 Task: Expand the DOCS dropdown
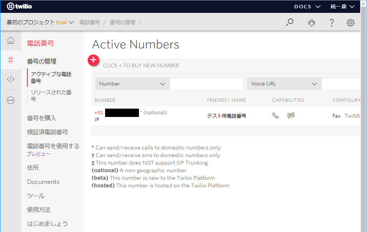pyautogui.click(x=307, y=6)
